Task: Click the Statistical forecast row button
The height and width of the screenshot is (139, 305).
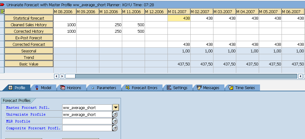Action: point(29,18)
